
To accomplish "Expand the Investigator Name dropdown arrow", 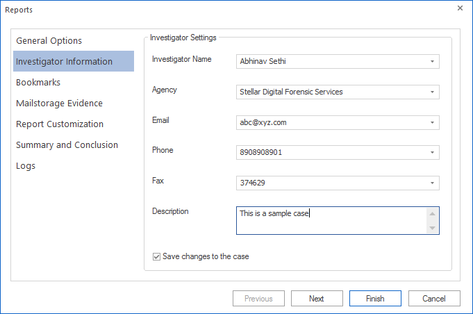I will click(433, 61).
